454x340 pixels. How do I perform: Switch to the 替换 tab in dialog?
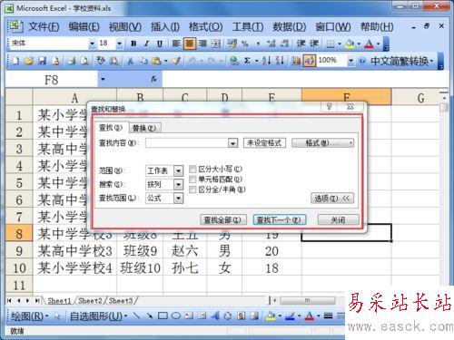click(144, 128)
